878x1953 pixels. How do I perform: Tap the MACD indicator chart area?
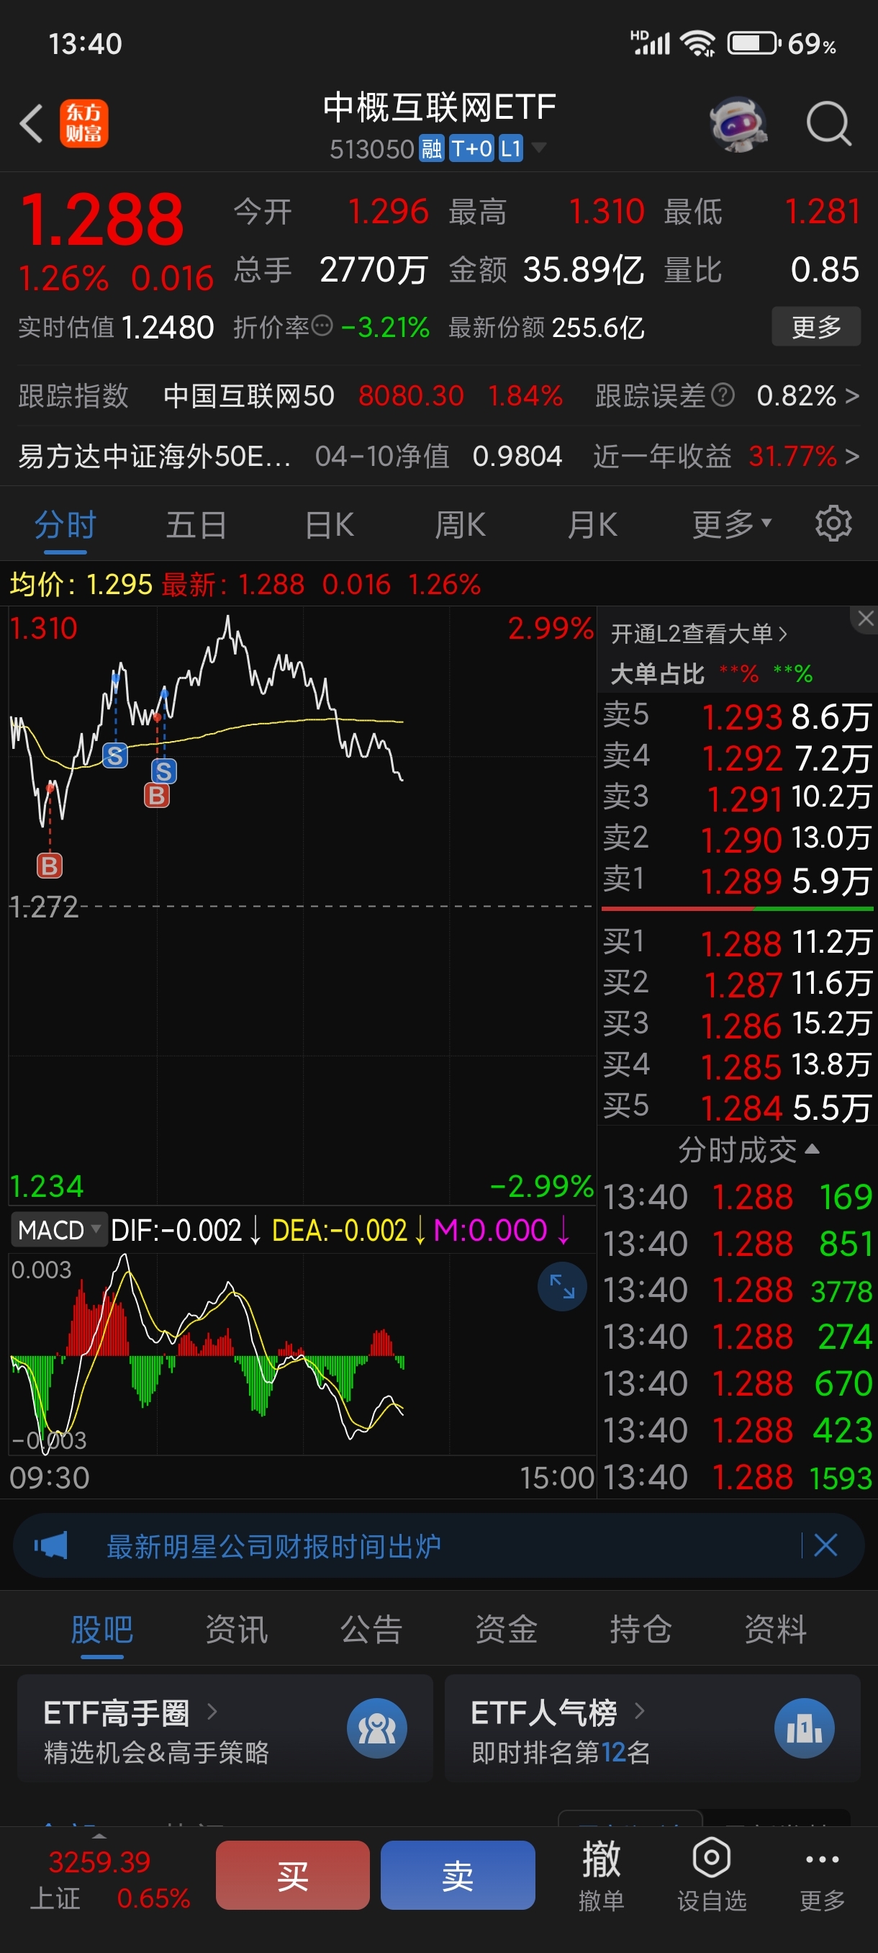coord(302,1353)
